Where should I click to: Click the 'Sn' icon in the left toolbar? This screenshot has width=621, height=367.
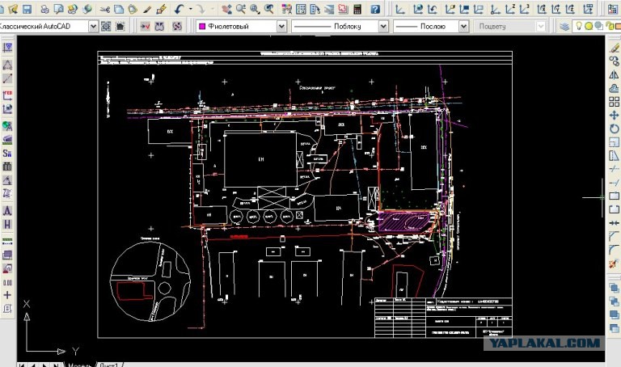[7, 154]
